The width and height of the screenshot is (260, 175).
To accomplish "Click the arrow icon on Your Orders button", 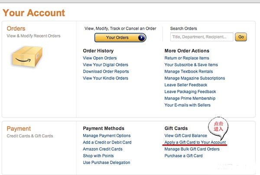I will pos(141,38).
